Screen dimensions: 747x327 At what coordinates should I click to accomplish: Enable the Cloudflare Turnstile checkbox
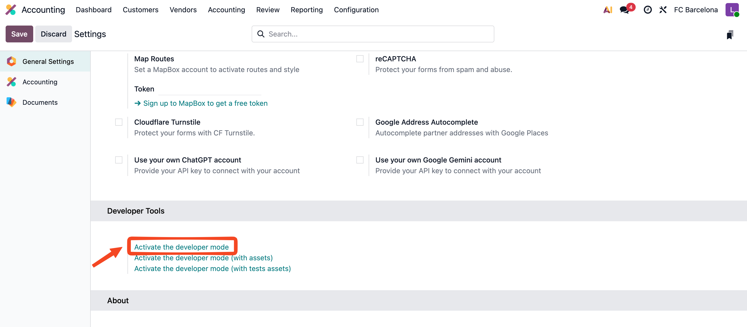click(x=119, y=122)
